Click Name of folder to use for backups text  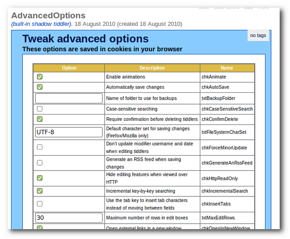click(x=141, y=98)
